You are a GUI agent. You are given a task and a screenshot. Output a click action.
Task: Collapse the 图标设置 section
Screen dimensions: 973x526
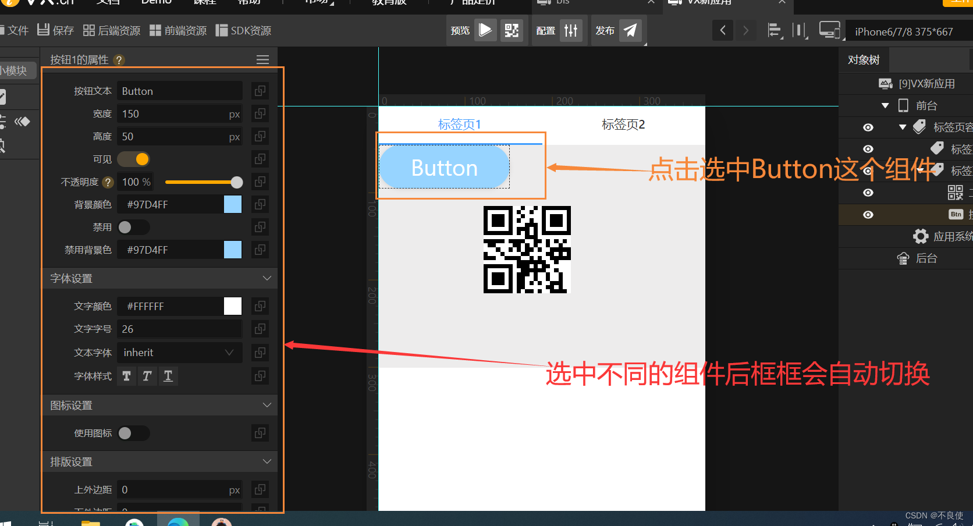click(x=267, y=405)
